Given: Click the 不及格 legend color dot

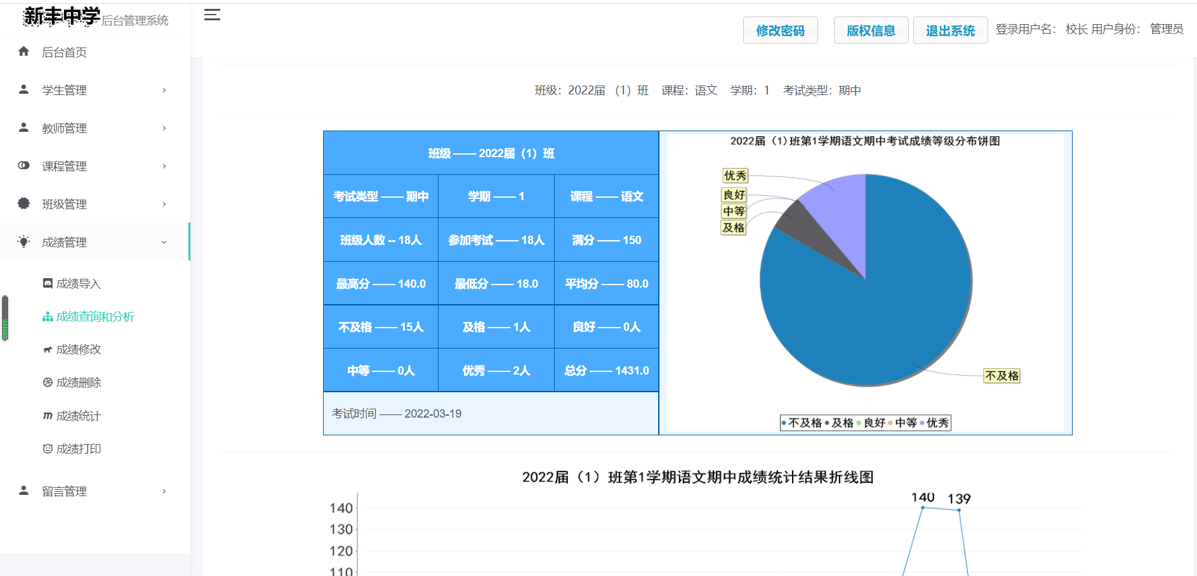Looking at the screenshot, I should click(784, 423).
